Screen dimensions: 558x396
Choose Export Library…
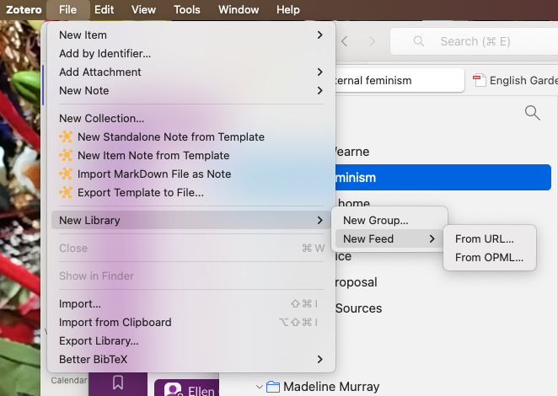(191, 340)
